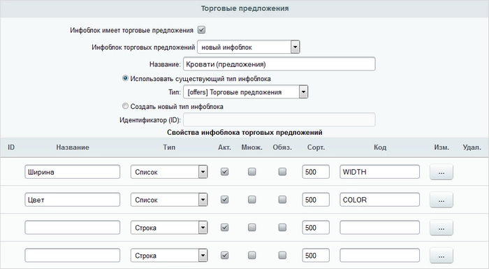Click the ellipsis button in third property row
Image resolution: width=489 pixels, height=269 pixels.
tap(441, 228)
